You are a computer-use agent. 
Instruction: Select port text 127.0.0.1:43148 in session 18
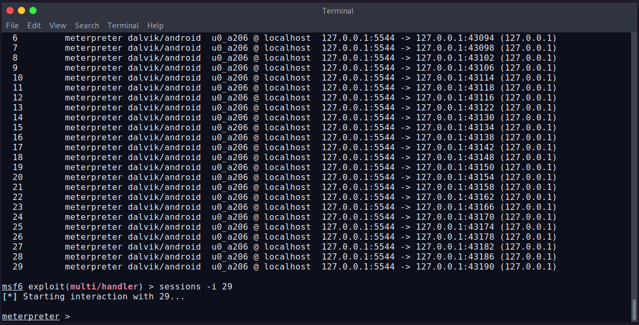(455, 157)
